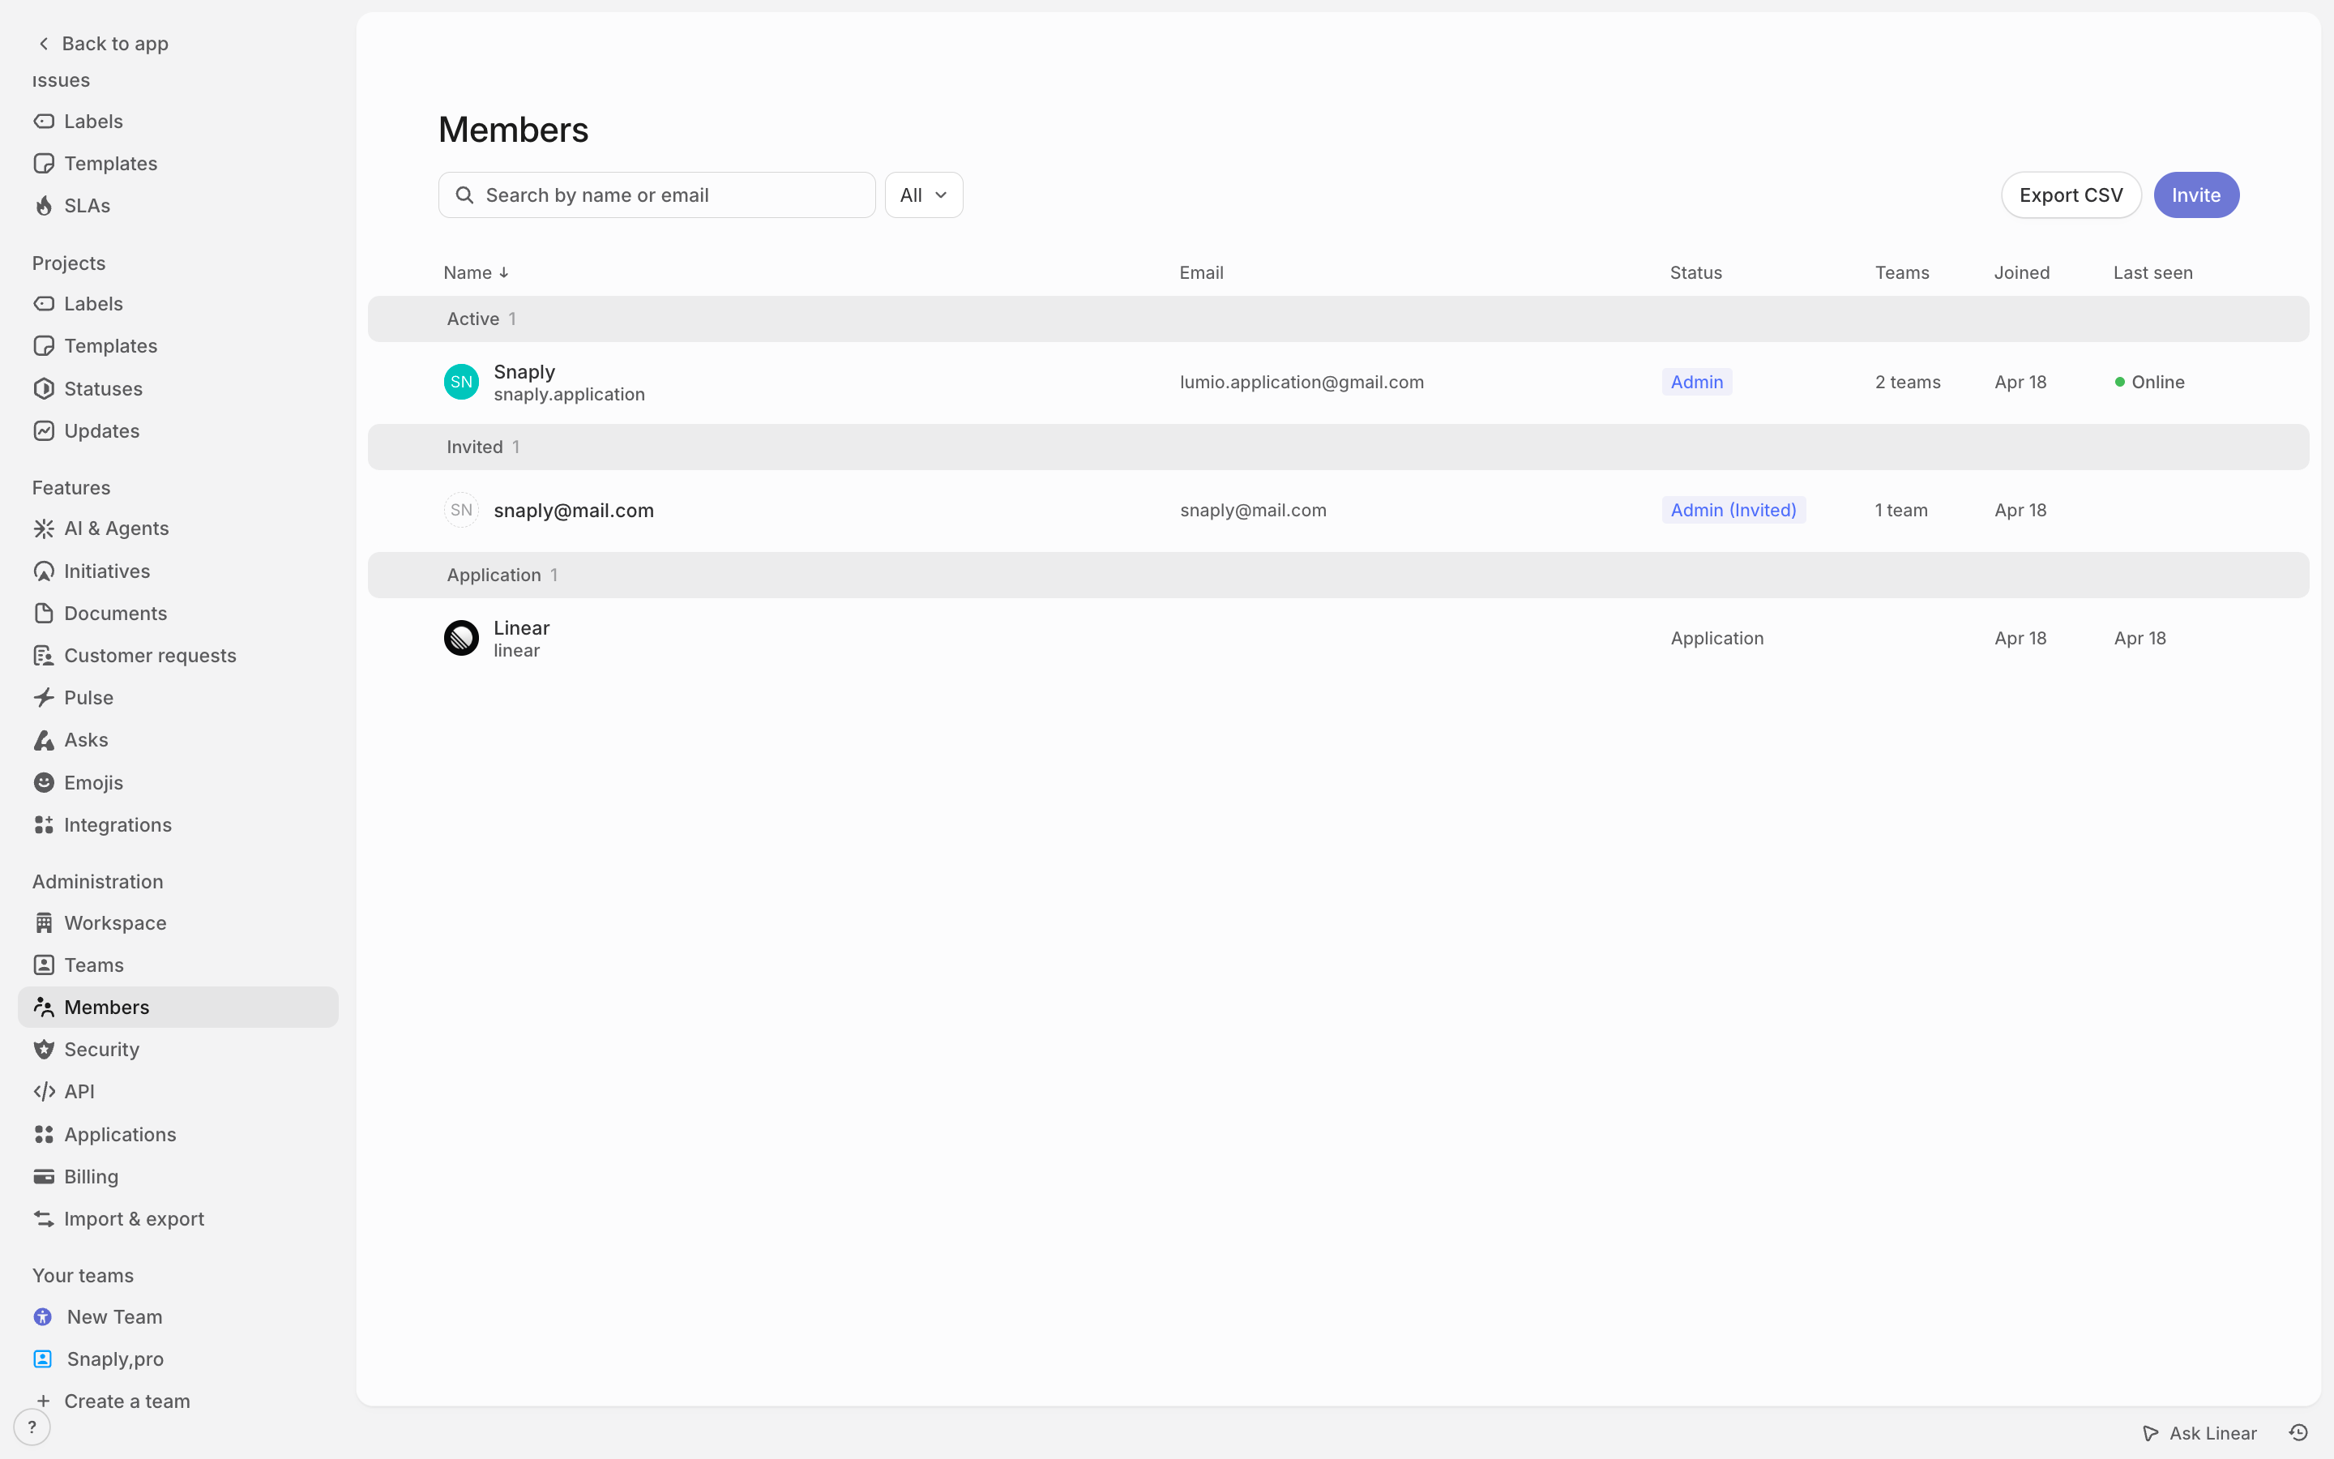Click the Invite button

[x=2196, y=195]
